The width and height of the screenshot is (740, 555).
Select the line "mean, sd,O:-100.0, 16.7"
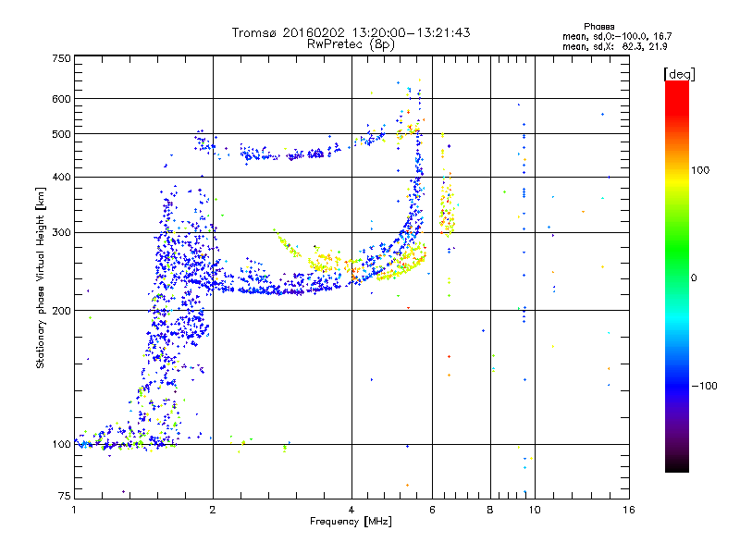pyautogui.click(x=617, y=36)
